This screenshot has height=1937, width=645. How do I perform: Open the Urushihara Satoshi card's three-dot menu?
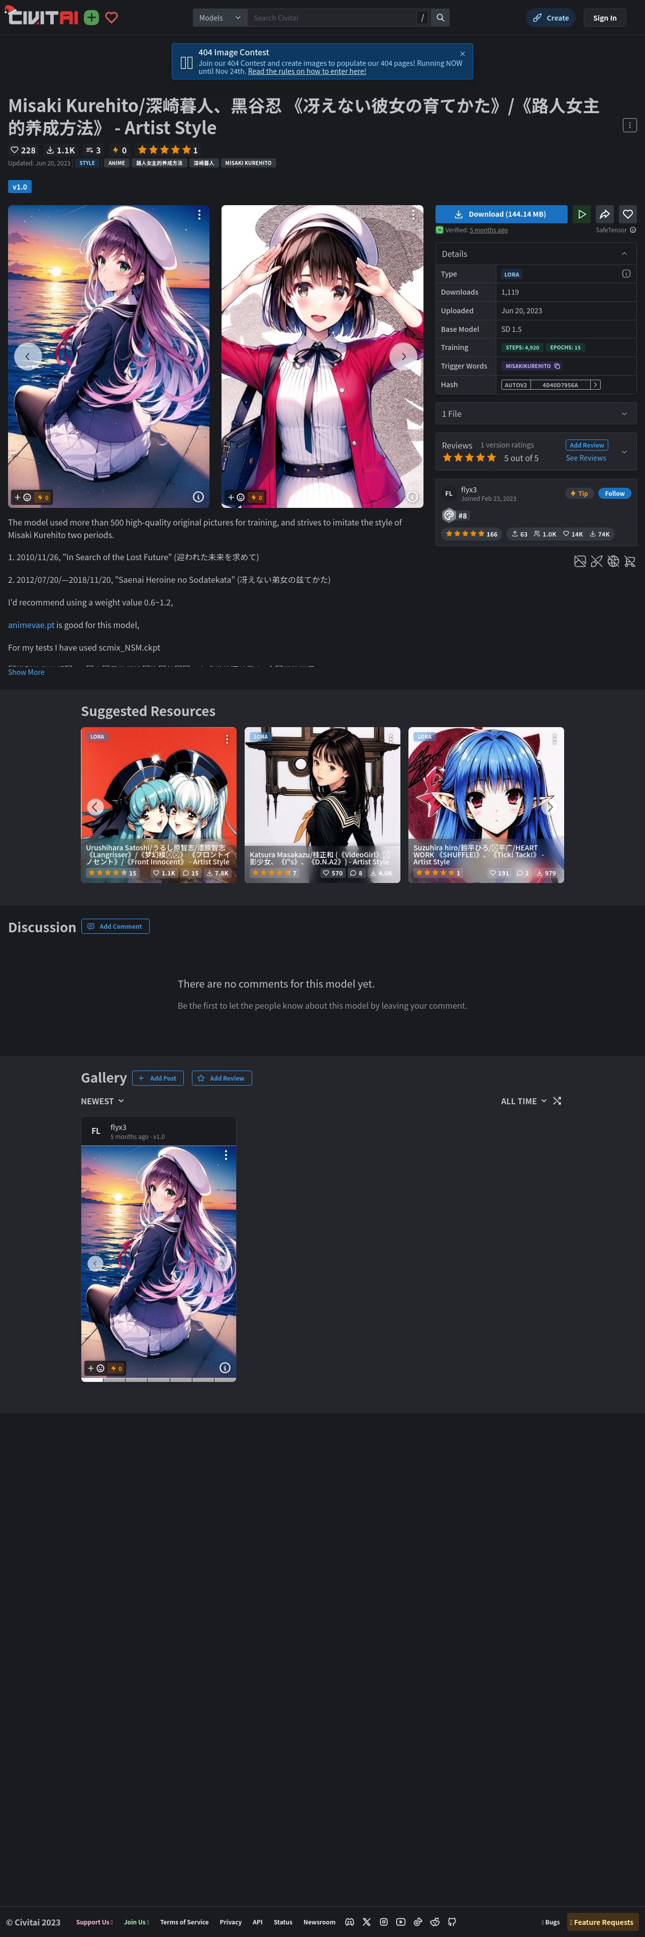(x=227, y=740)
